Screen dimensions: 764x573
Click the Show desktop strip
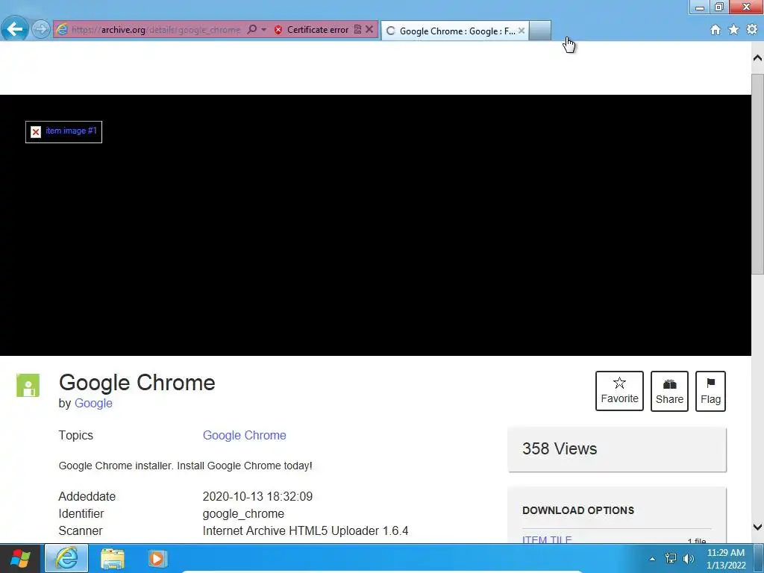pos(759,558)
